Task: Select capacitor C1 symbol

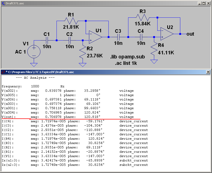Action: coord(47,40)
